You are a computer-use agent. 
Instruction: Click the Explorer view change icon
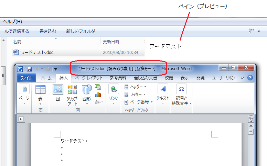point(251,31)
